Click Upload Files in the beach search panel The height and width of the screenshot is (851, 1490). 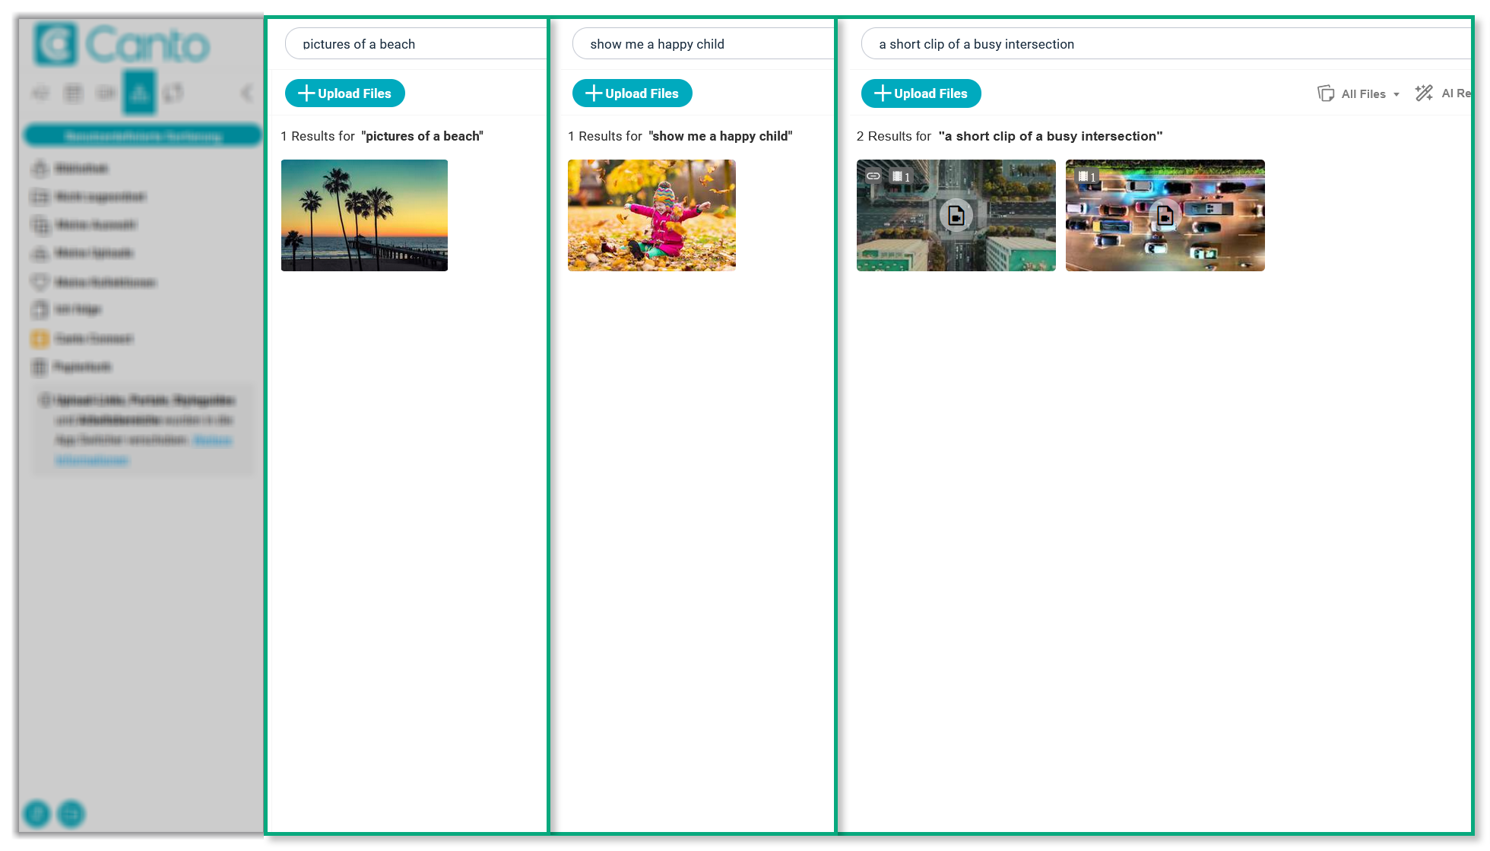coord(344,93)
